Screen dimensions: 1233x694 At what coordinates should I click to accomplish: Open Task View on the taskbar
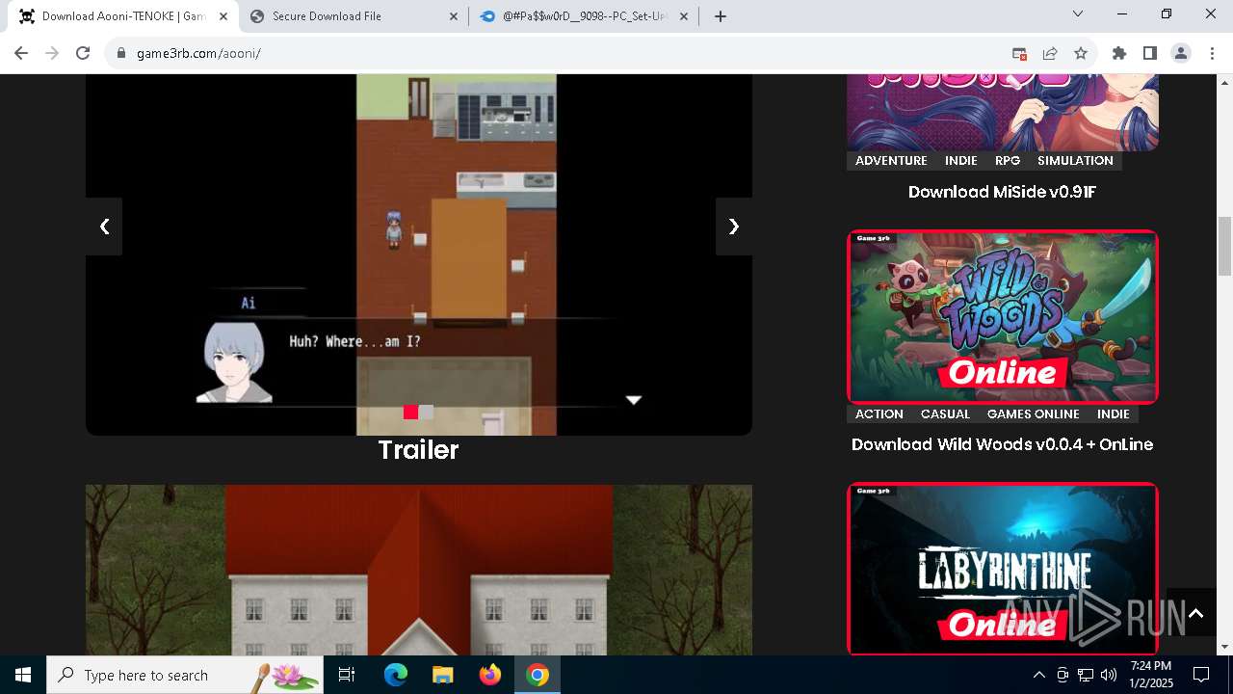click(x=347, y=675)
